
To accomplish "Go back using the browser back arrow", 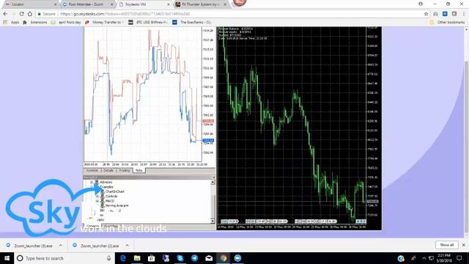I will pyautogui.click(x=5, y=14).
